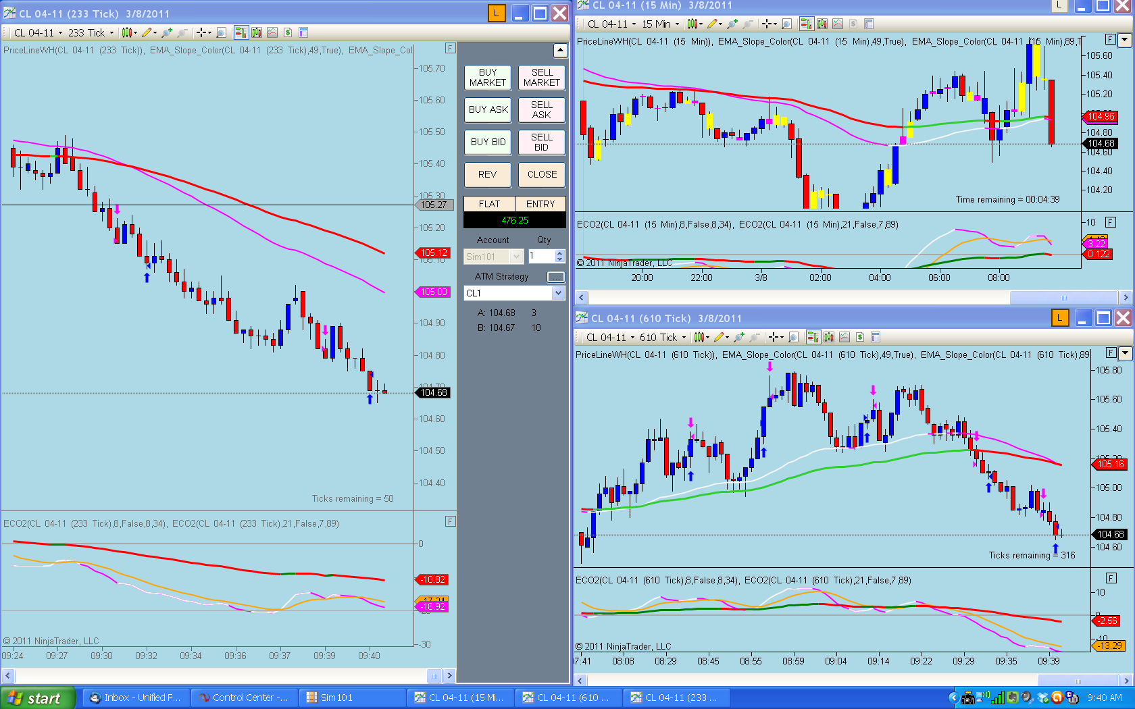Toggle Chart Trader button in 15 Min chart
Image resolution: width=1135 pixels, height=709 pixels.
click(806, 24)
